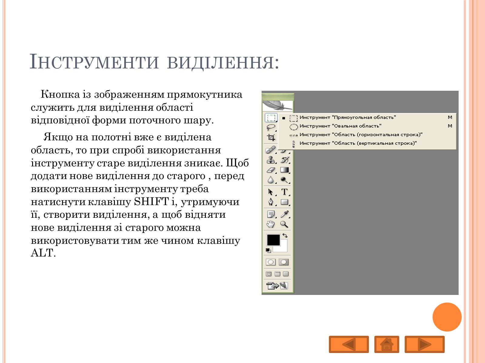Jump to ImageReady button
The width and height of the screenshot is (485, 363).
click(277, 286)
